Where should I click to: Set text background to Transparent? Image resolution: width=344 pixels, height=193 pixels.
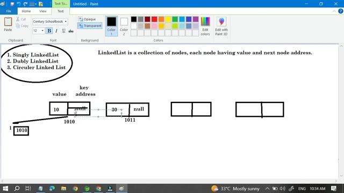click(x=90, y=26)
